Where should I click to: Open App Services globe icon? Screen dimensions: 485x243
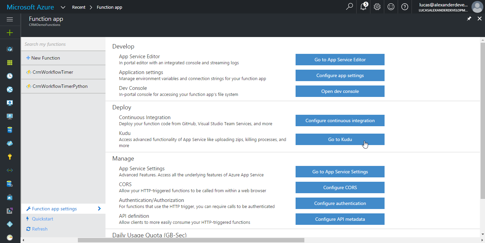click(x=10, y=90)
